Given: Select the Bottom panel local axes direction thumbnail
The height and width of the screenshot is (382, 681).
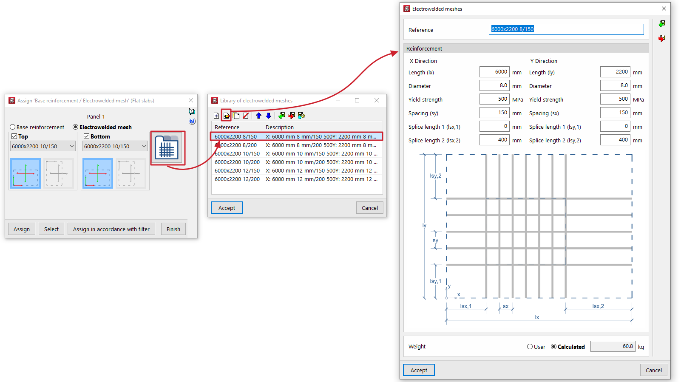Looking at the screenshot, I should (98, 173).
